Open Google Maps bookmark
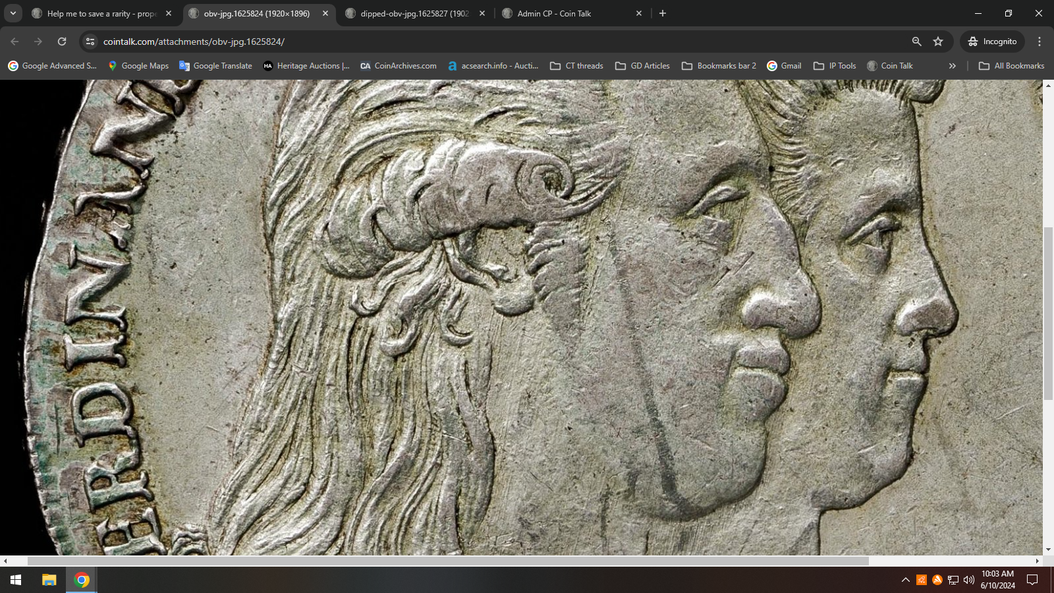Screen dimensions: 1054x593 pos(138,66)
